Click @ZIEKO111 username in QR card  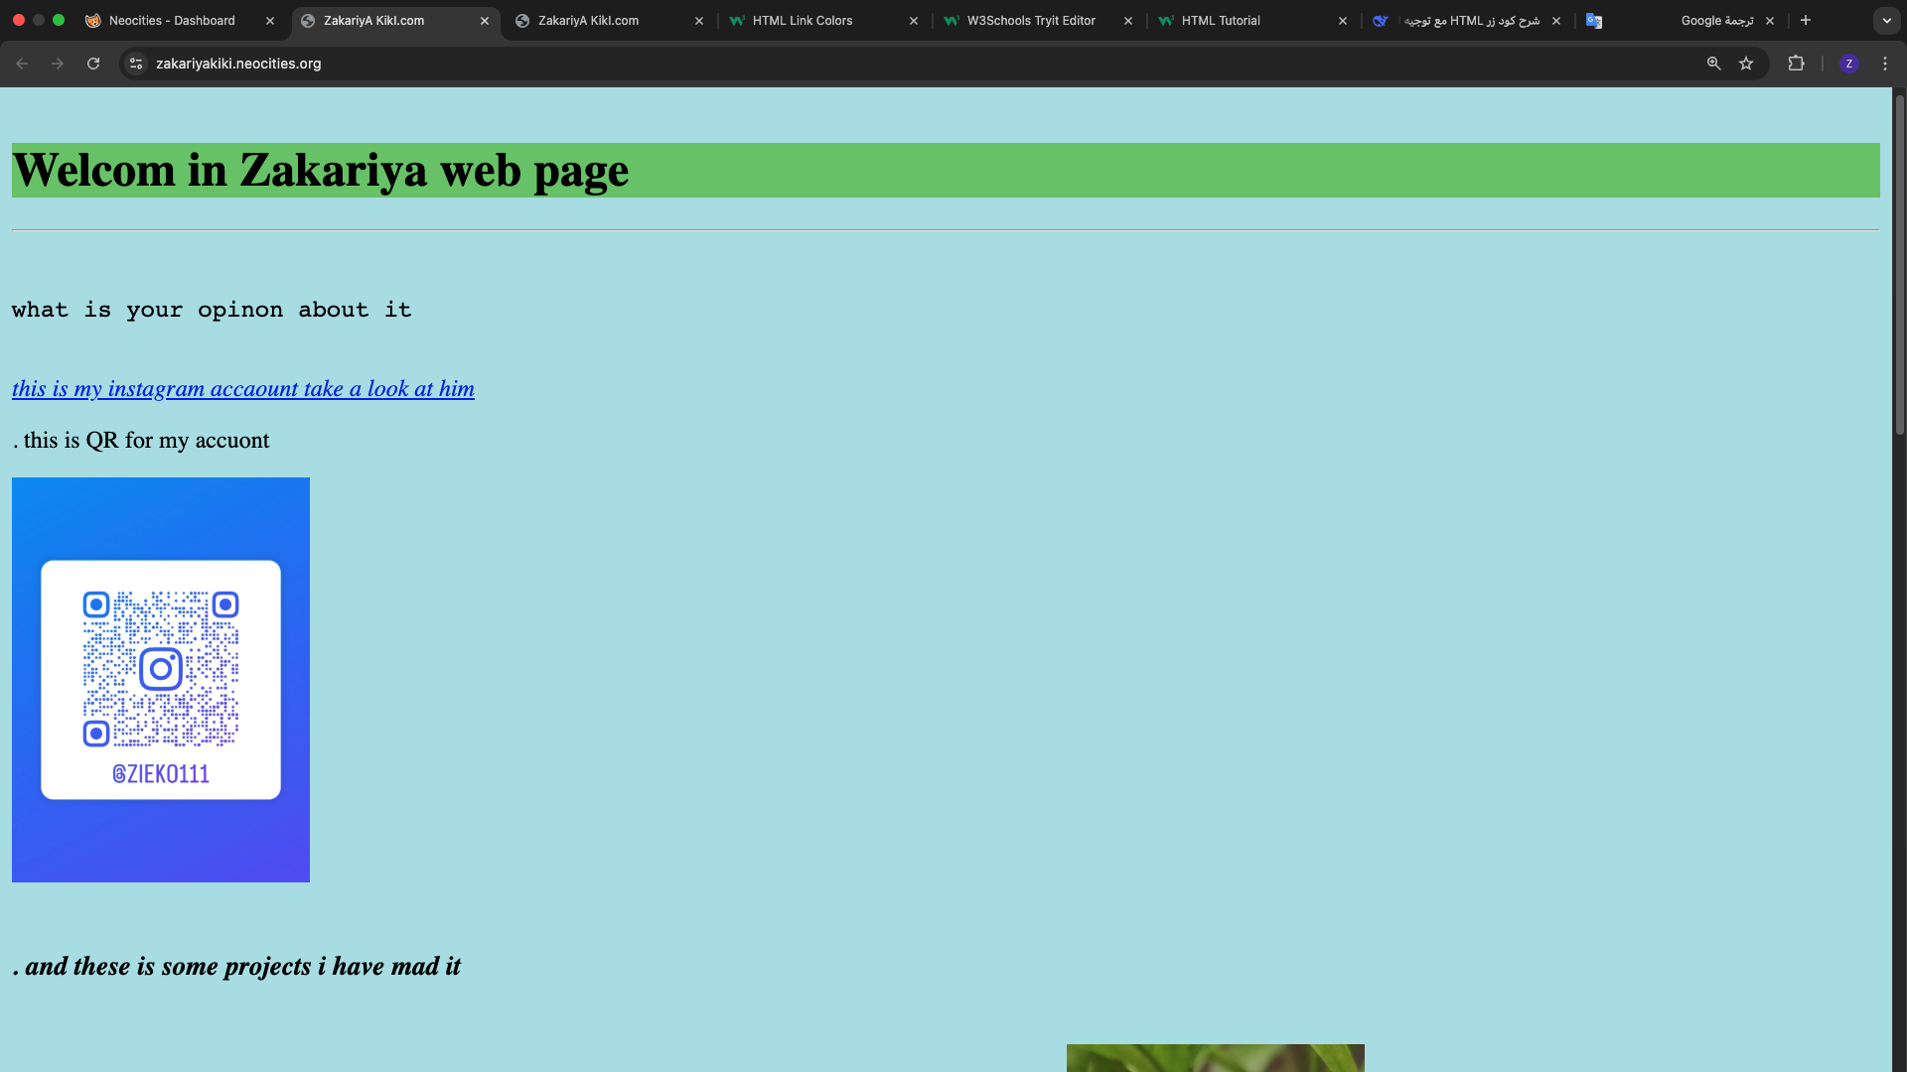[161, 774]
